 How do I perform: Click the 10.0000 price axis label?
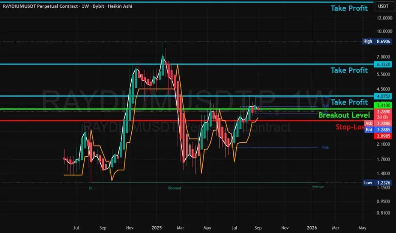click(x=385, y=31)
